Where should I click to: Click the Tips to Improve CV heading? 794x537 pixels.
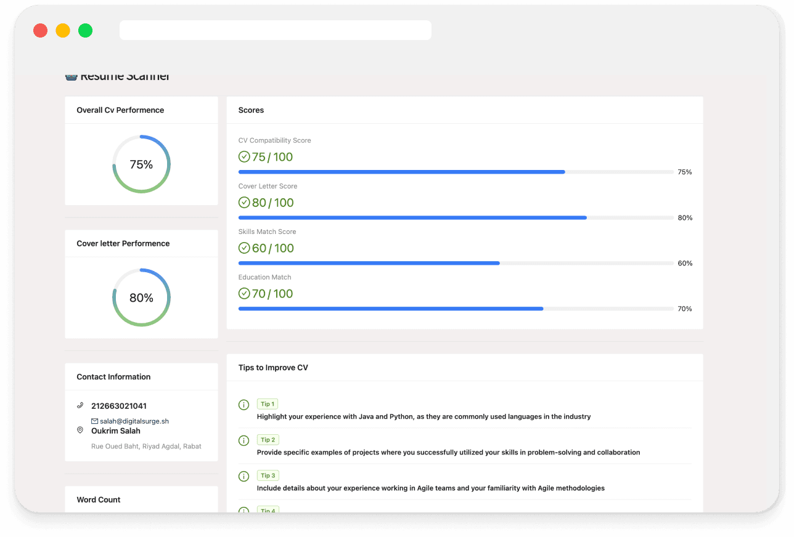(273, 368)
